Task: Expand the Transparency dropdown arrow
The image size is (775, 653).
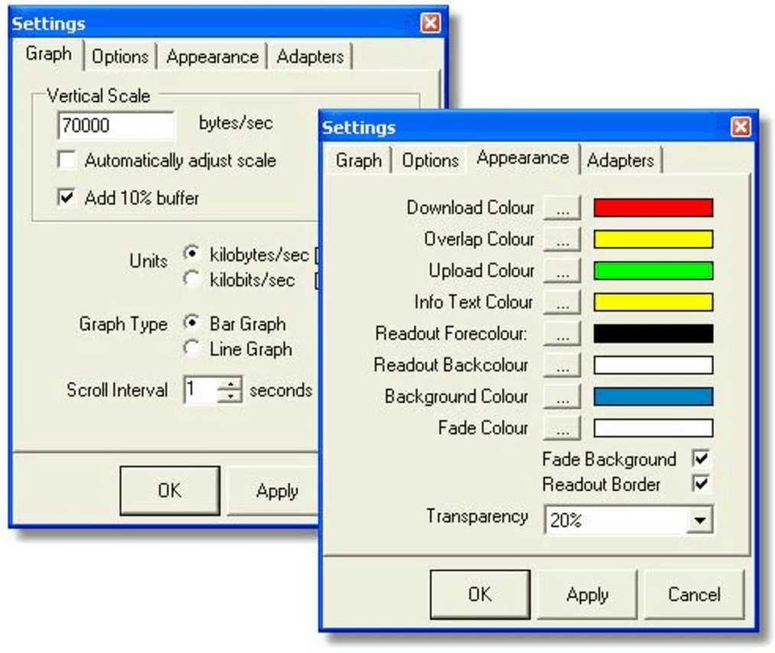Action: click(699, 519)
